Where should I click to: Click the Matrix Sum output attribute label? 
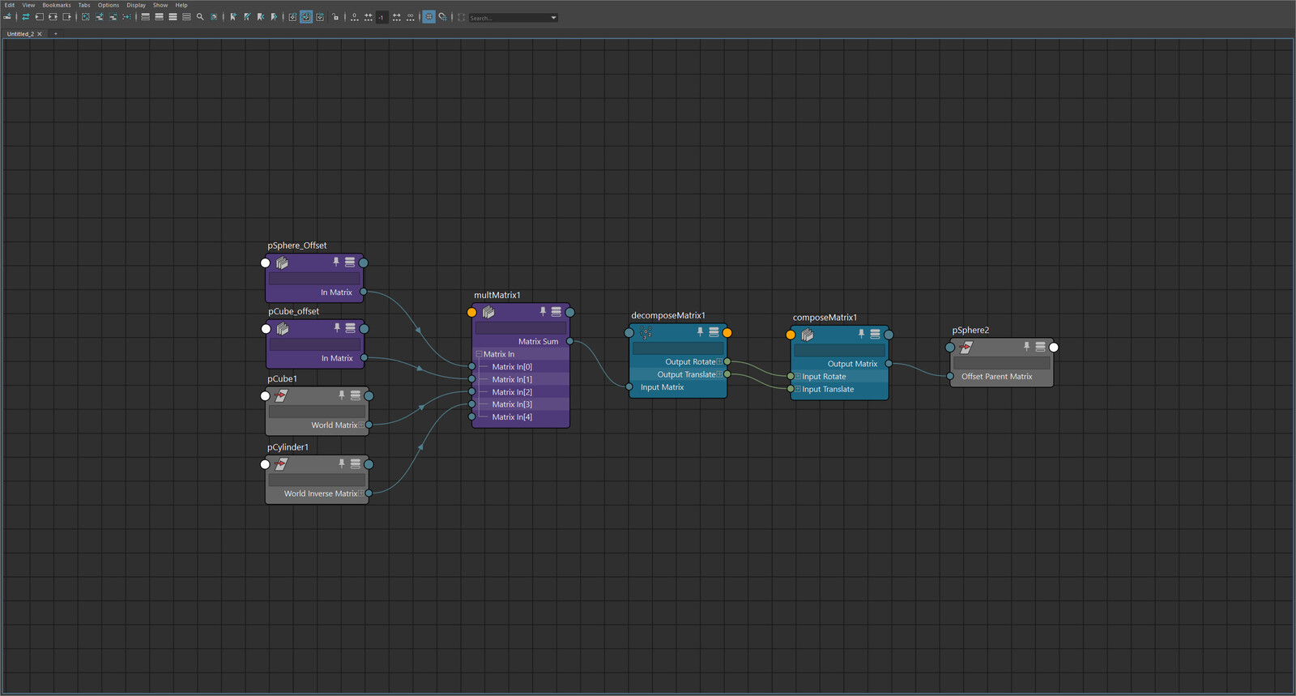[538, 342]
